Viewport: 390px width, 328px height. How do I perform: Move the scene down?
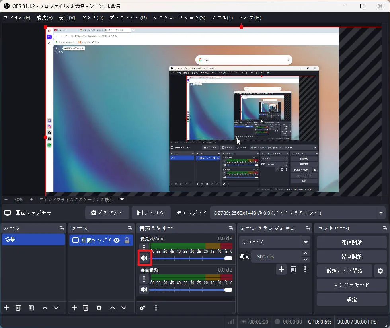pyautogui.click(x=56, y=308)
